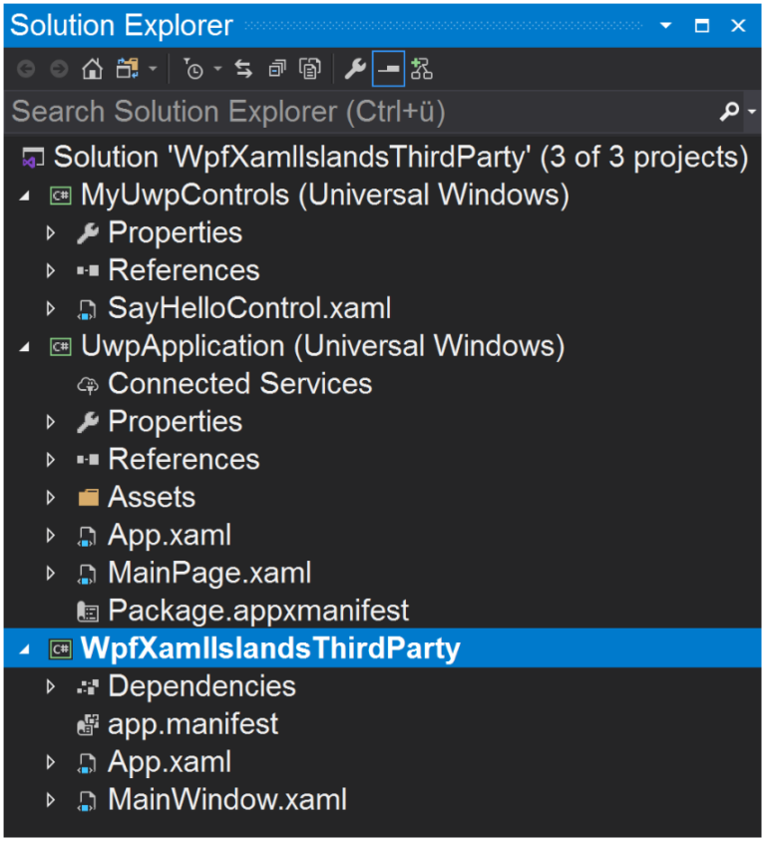Navigate home in the Solution Explorer toolbar
Image resolution: width=766 pixels, height=842 pixels.
pos(91,68)
